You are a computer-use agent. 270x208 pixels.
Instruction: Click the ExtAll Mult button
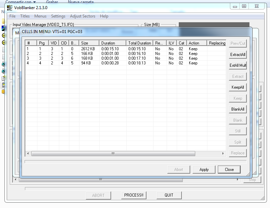[x=238, y=65]
